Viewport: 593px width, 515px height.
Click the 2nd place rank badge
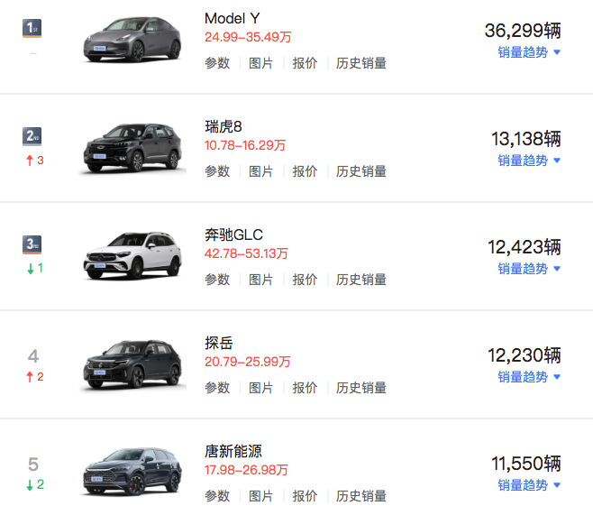point(32,136)
